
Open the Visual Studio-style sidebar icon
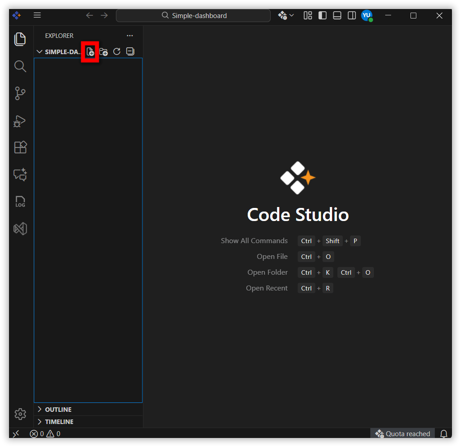20,229
